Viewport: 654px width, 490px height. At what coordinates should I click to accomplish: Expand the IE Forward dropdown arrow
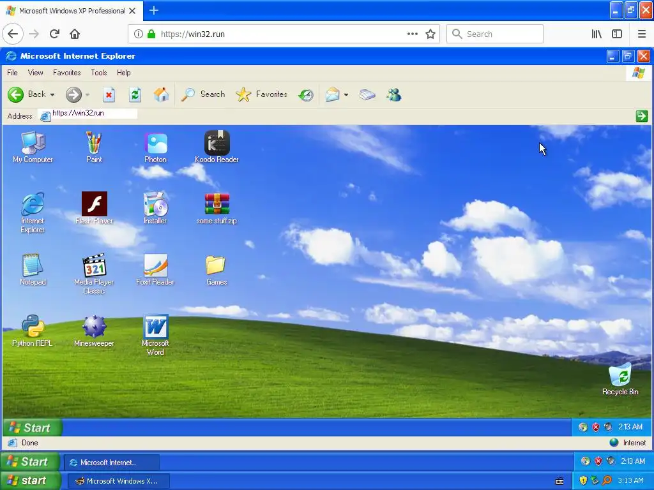(87, 94)
